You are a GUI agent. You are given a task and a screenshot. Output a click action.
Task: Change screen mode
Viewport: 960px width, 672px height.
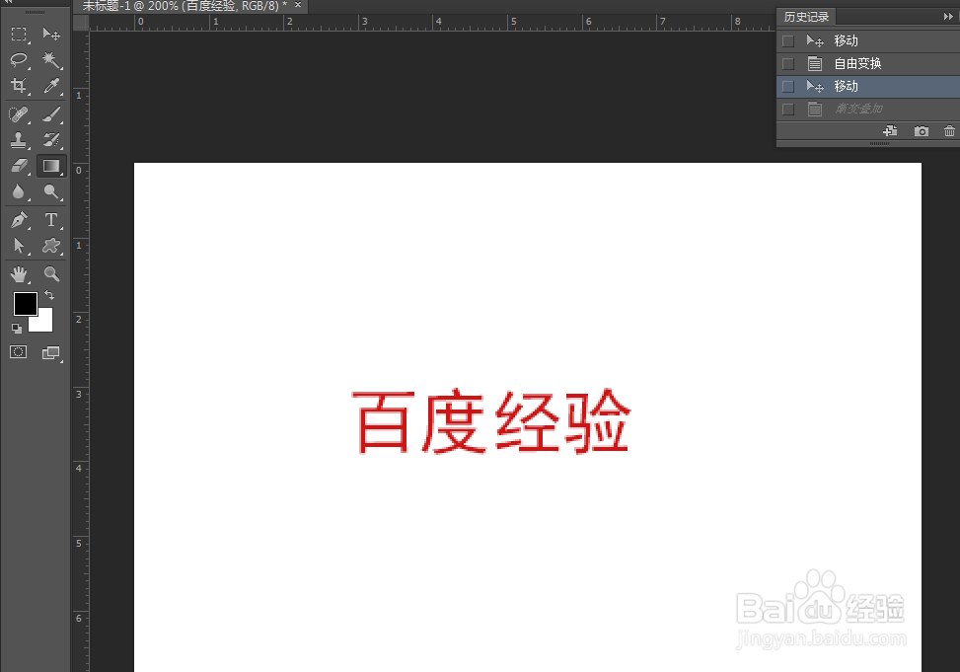[51, 353]
